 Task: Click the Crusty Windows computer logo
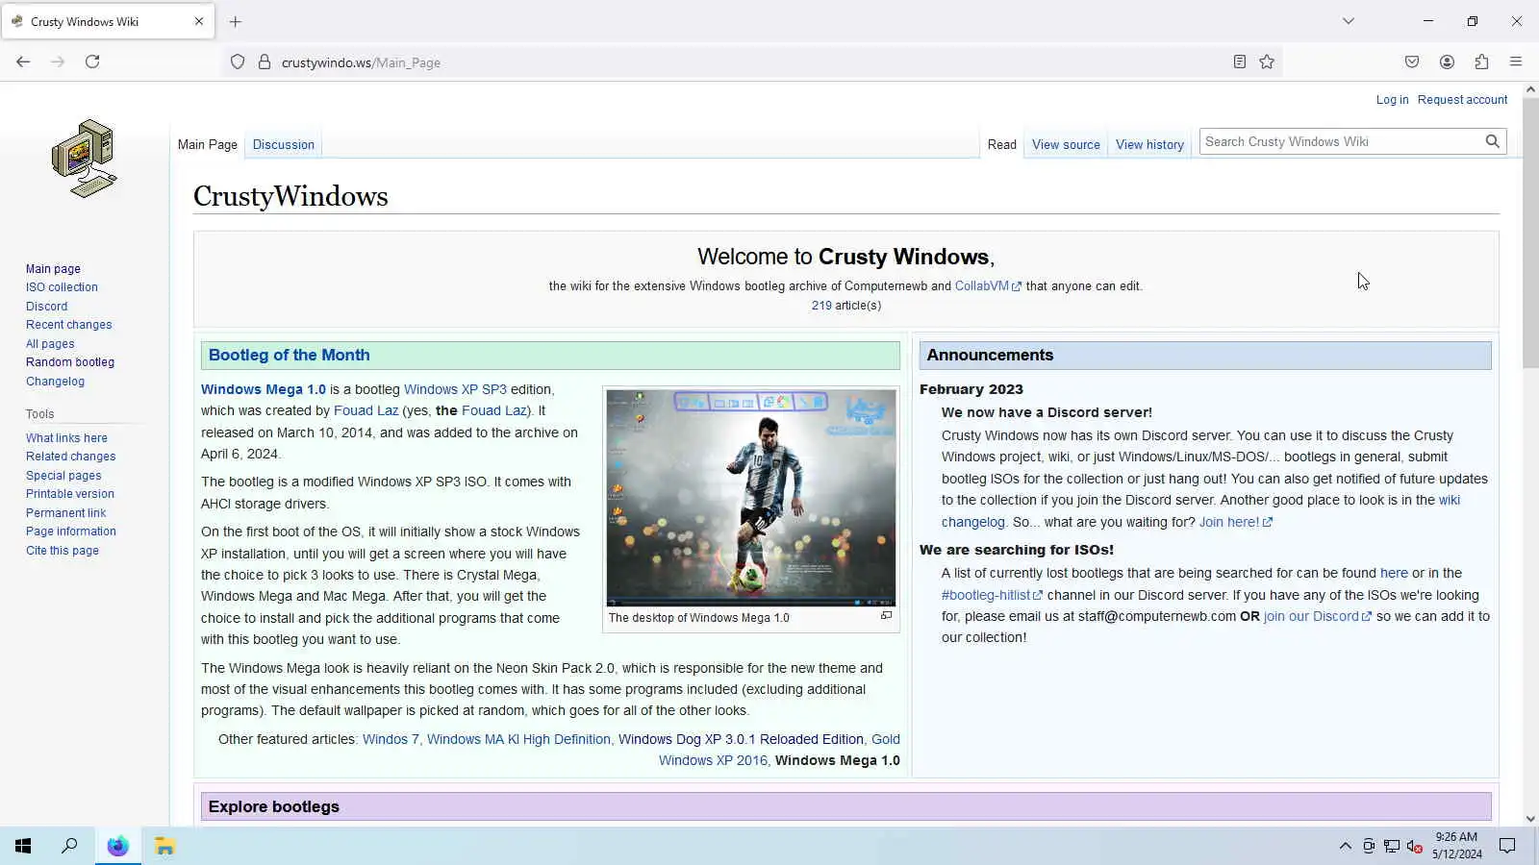coord(85,159)
